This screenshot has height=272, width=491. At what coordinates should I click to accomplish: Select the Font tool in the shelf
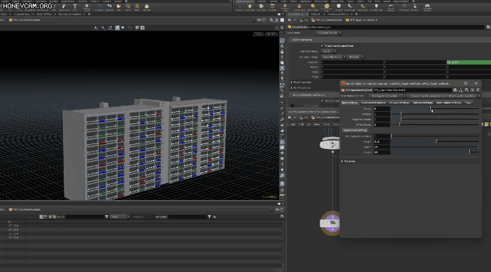[x=75, y=7]
